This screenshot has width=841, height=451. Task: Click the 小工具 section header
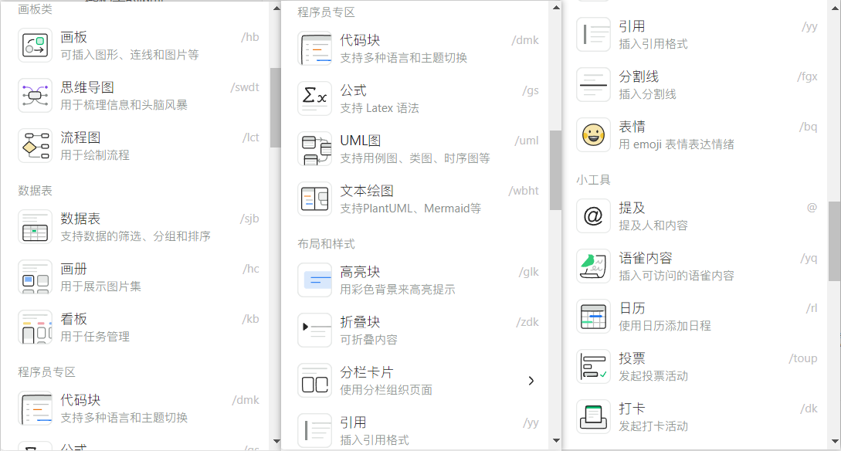[x=593, y=180]
